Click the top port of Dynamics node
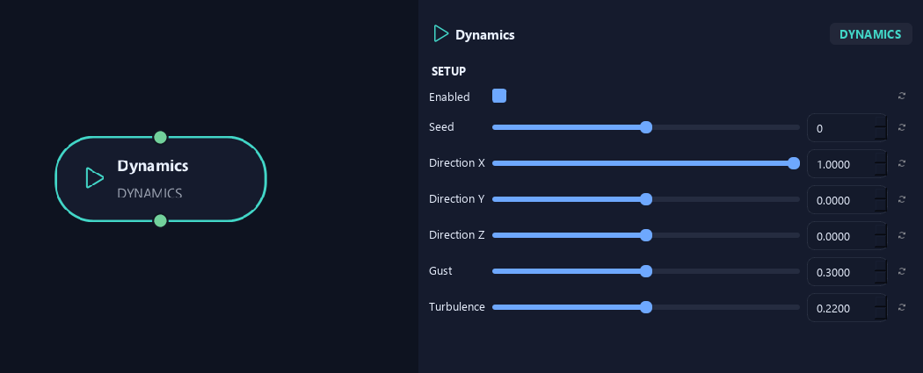 point(160,138)
